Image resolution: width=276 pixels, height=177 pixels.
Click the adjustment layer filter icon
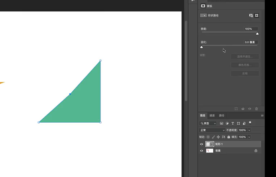[227, 123]
